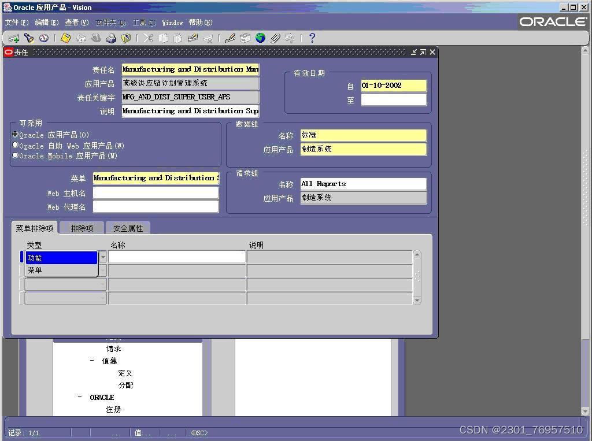This screenshot has width=592, height=441.
Task: Select Oracle 自助 Web 应用产品(W) option
Action: click(16, 146)
